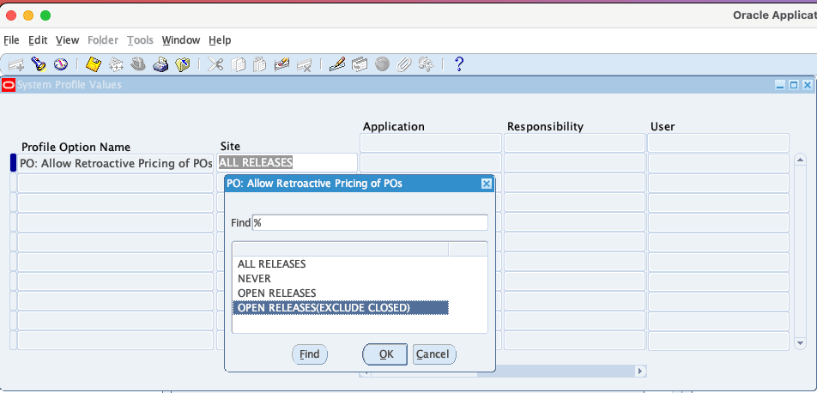Click the Edit Field pencil icon
Image resolution: width=817 pixels, height=393 pixels.
(336, 64)
